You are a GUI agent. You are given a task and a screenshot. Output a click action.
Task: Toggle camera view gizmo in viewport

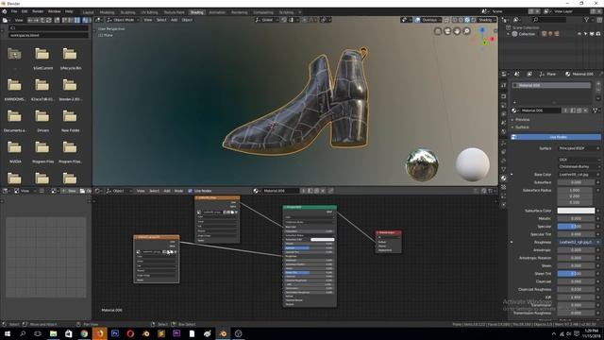(447, 31)
